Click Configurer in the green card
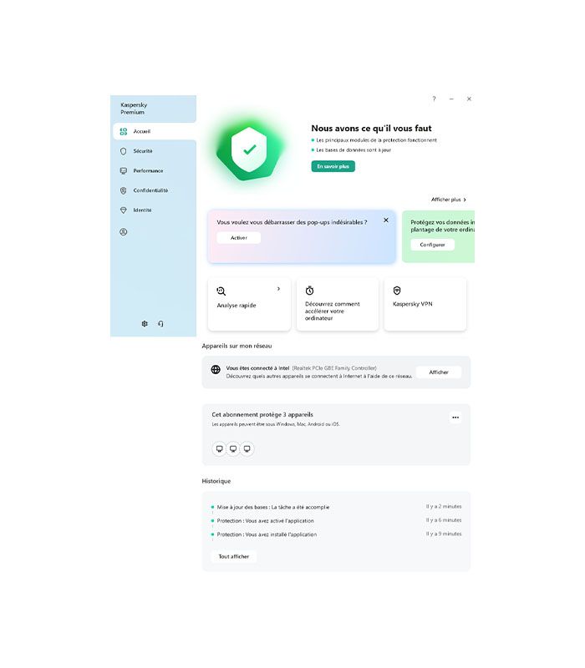The image size is (585, 668). click(432, 245)
